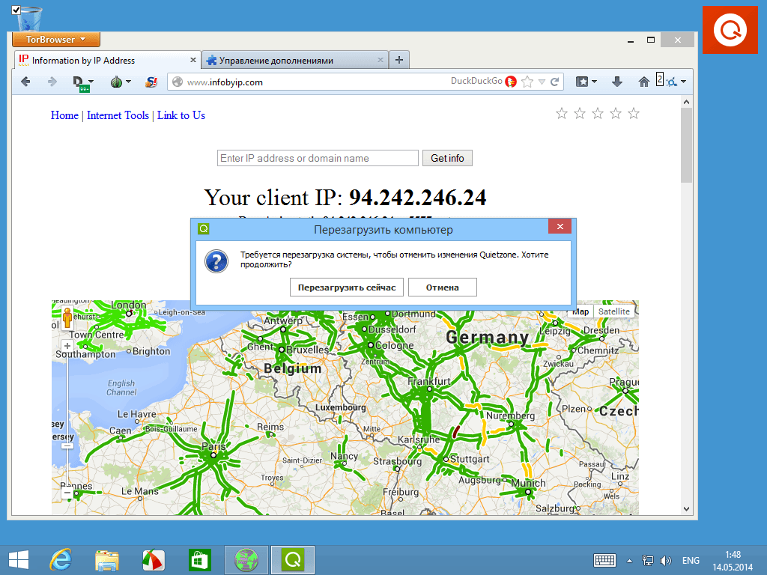Image resolution: width=767 pixels, height=575 pixels.
Task: Click the ENG language indicator
Action: 691,561
